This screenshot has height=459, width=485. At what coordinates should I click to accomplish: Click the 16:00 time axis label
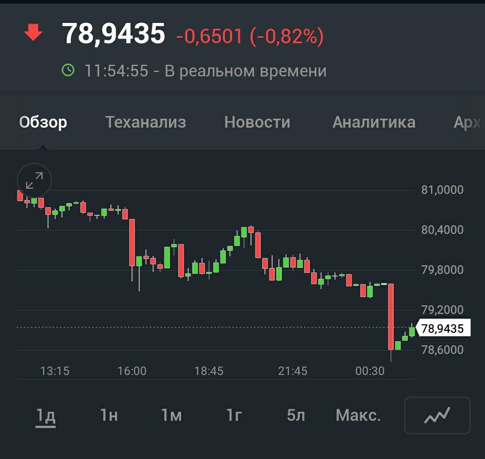click(x=132, y=371)
